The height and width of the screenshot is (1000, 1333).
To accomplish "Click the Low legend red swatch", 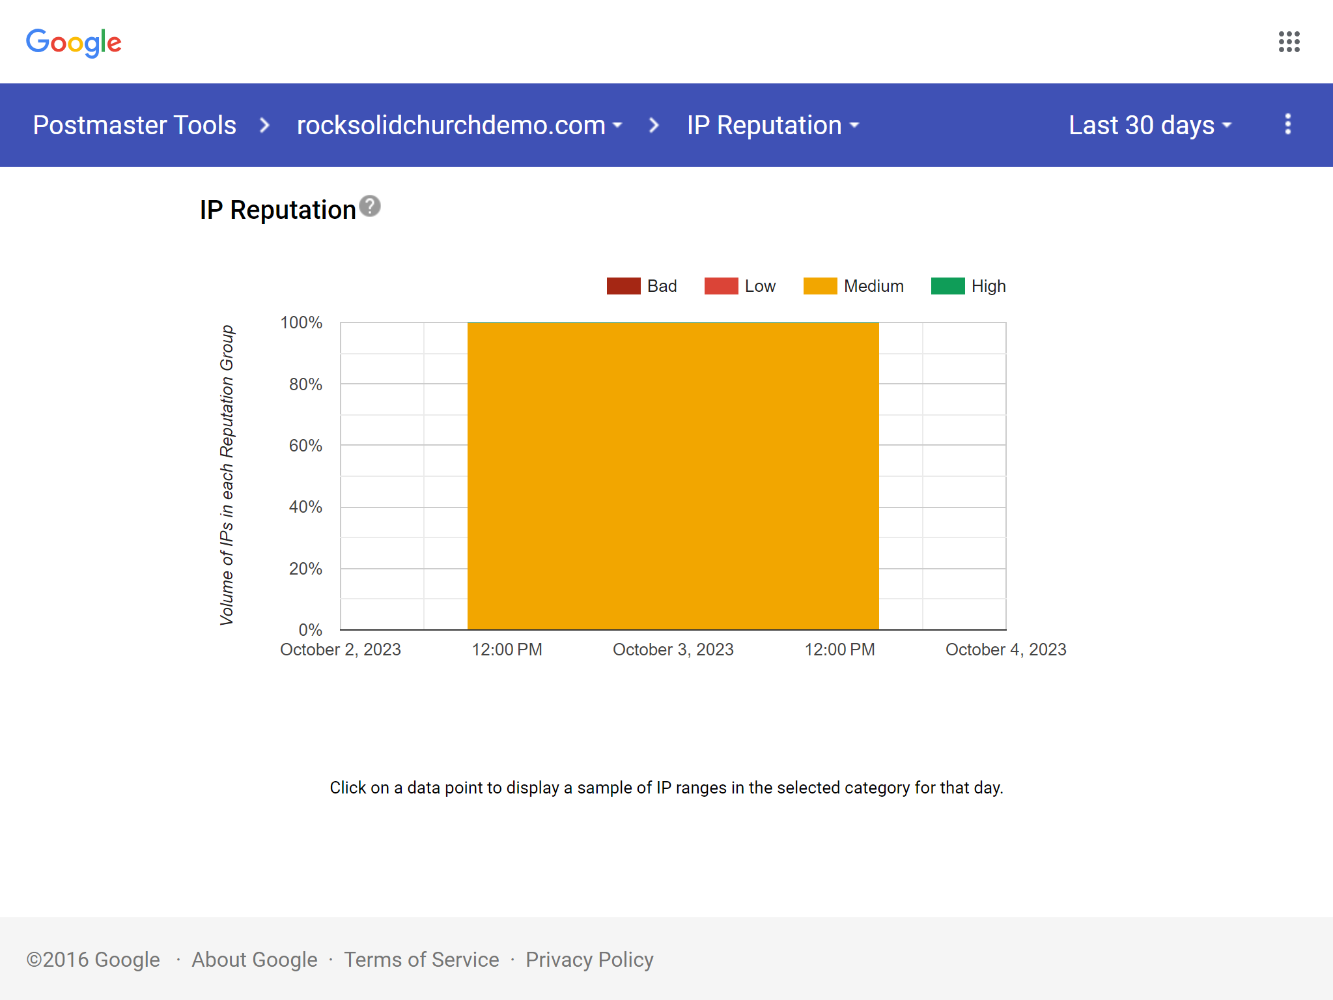I will pos(721,286).
